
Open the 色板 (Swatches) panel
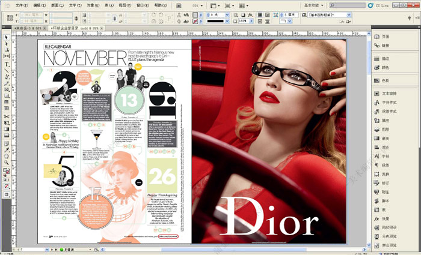(383, 80)
